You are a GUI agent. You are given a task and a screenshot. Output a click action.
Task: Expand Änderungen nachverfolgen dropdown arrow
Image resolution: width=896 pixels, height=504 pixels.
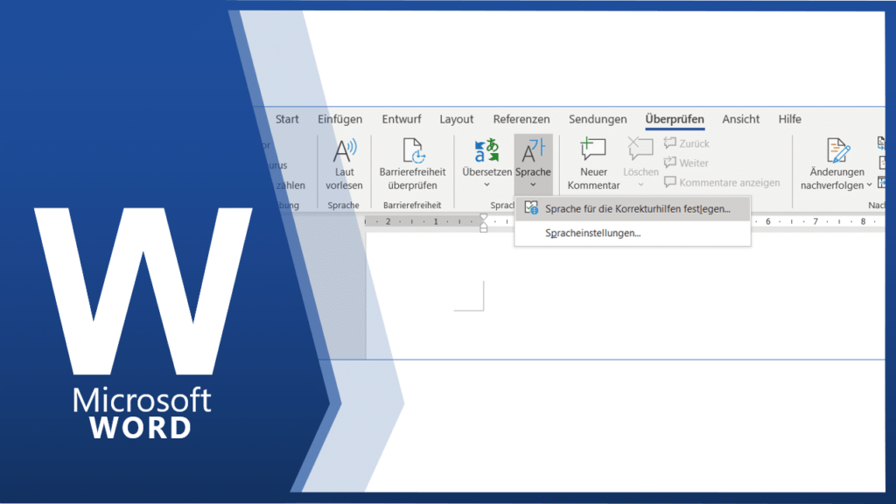coord(869,185)
